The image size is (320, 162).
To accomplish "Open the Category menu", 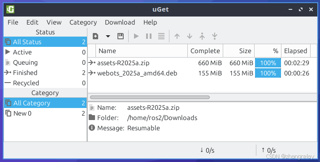I will point(83,22).
